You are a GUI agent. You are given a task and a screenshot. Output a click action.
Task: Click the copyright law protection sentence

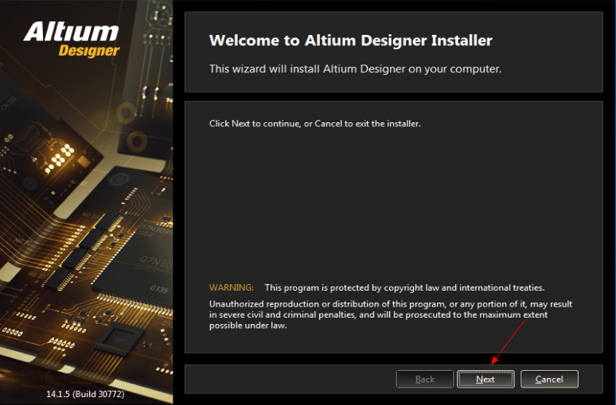click(x=404, y=287)
